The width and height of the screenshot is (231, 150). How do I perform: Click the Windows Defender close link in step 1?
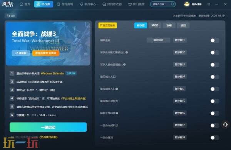click(71, 73)
